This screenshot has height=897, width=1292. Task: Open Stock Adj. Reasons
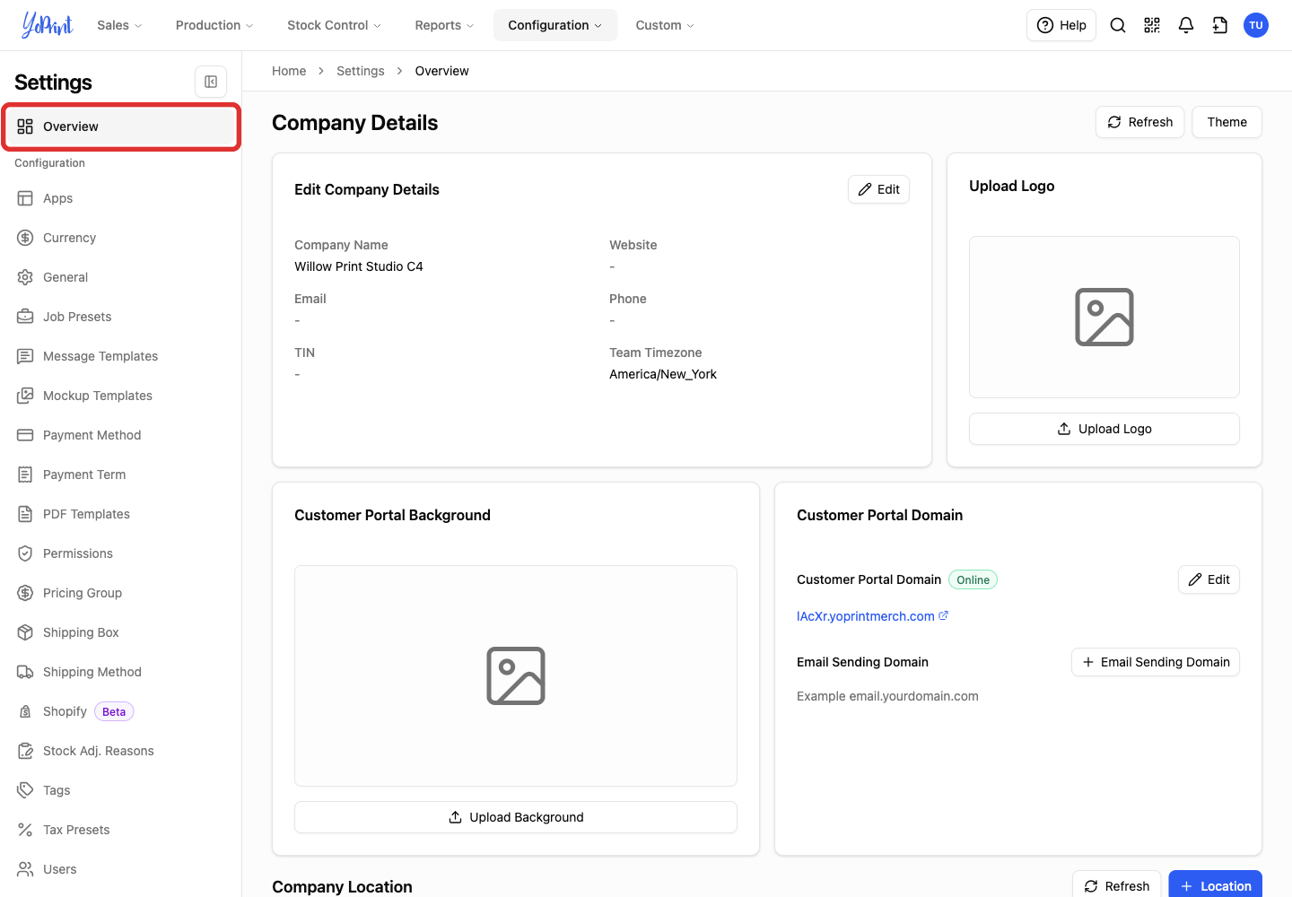coord(120,751)
